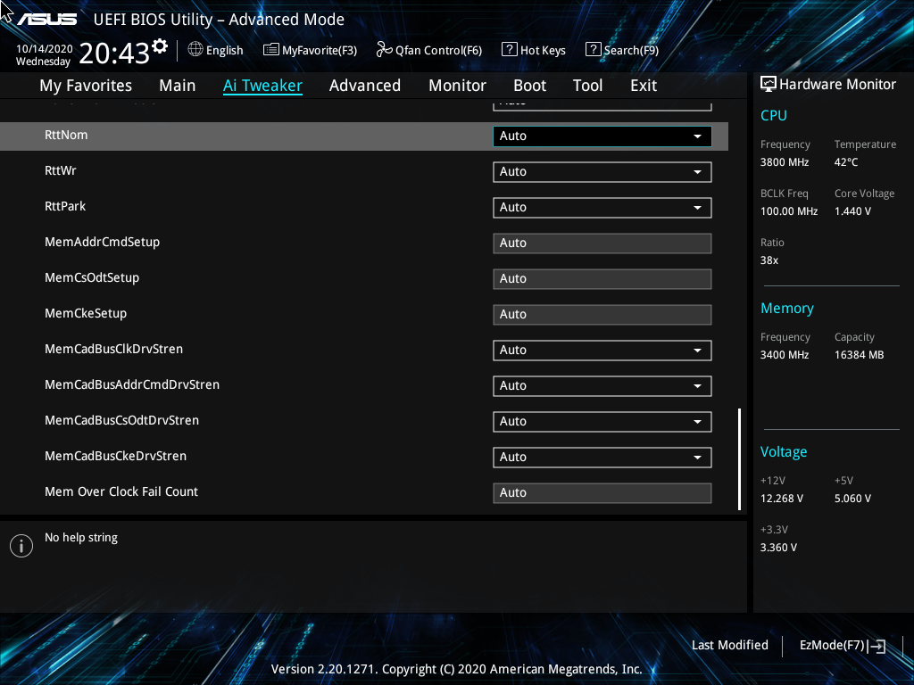Click the CPU section heading

pyautogui.click(x=774, y=115)
